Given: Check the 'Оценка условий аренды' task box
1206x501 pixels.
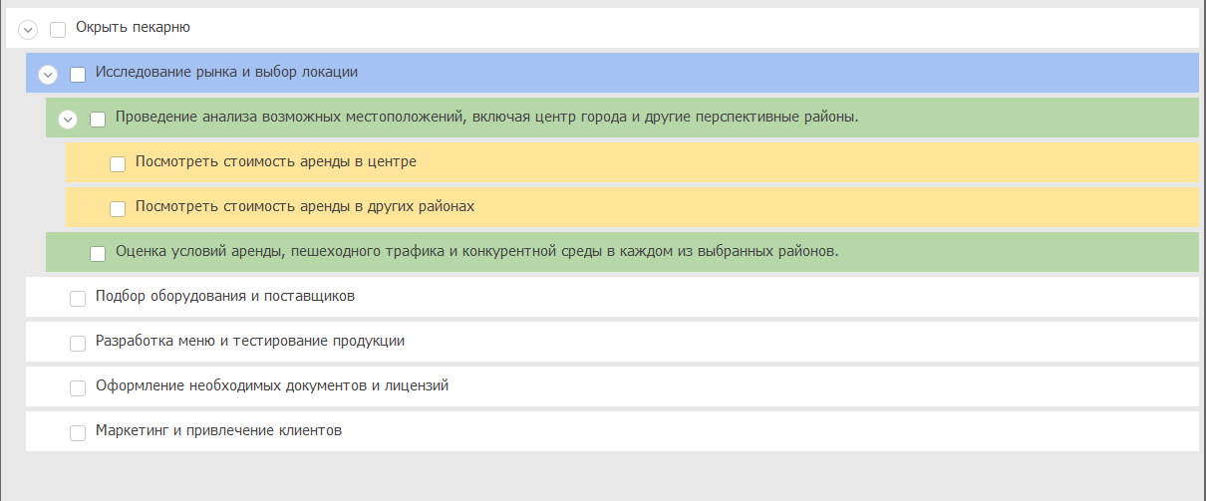Looking at the screenshot, I should pos(98,253).
